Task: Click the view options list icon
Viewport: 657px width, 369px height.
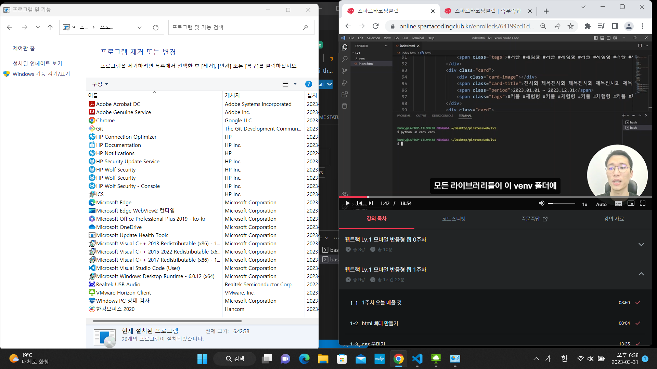Action: point(285,84)
